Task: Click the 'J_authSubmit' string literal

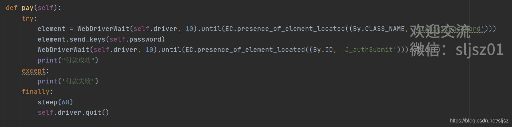Action: coord(369,50)
